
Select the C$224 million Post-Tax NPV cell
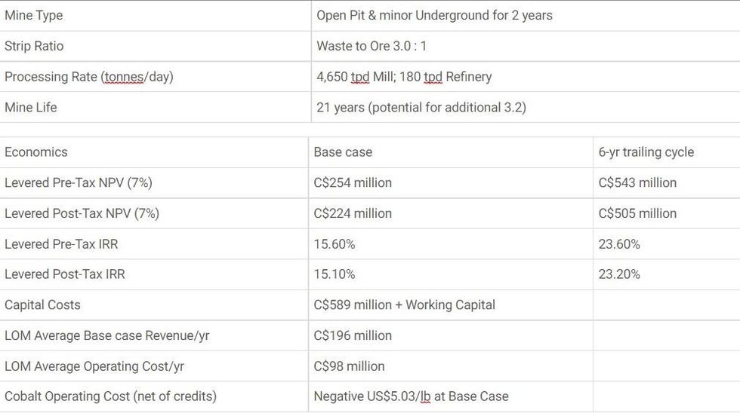(353, 214)
